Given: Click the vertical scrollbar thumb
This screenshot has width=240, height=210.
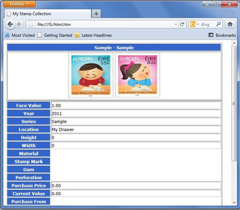Looking at the screenshot, I should click(x=234, y=104).
